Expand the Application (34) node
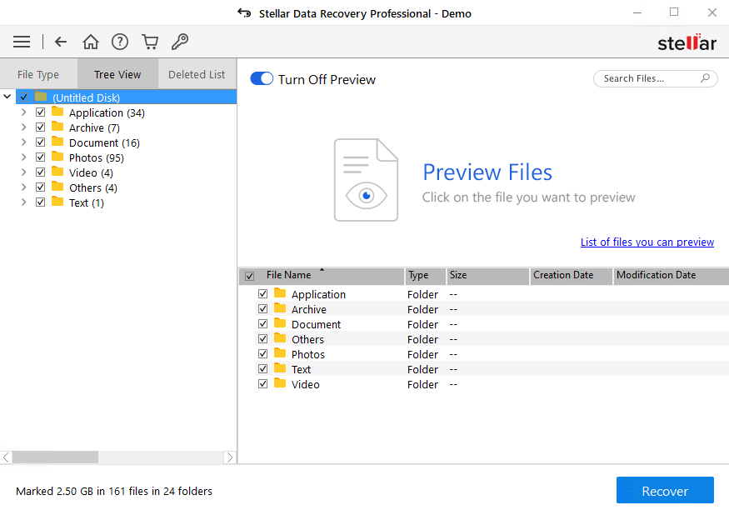This screenshot has width=729, height=515. (23, 112)
